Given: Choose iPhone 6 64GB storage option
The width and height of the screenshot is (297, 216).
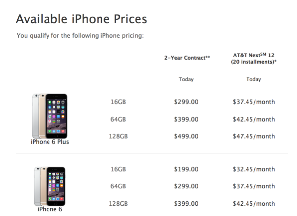Looking at the screenshot, I should point(118,186).
